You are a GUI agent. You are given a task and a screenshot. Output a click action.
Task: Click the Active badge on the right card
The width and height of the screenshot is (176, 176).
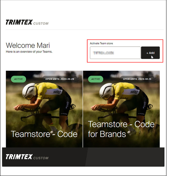96,79
